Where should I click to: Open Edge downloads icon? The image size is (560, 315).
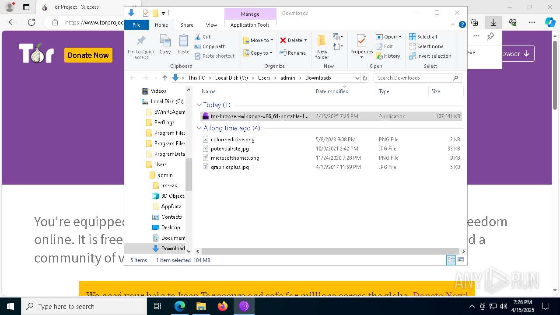(x=493, y=22)
